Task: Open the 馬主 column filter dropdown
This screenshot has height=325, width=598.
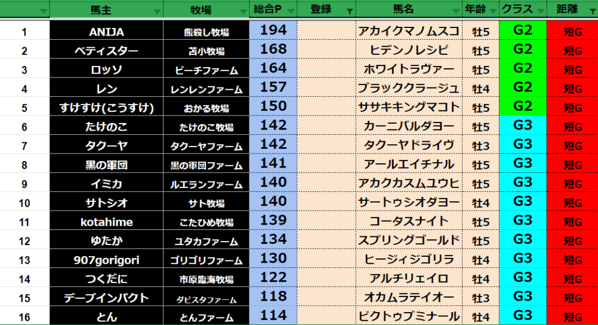Action: (x=157, y=11)
